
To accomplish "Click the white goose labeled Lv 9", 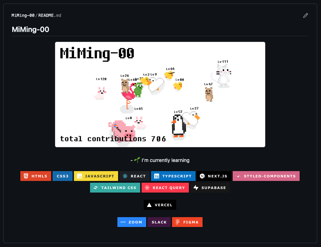I will 157,85.
